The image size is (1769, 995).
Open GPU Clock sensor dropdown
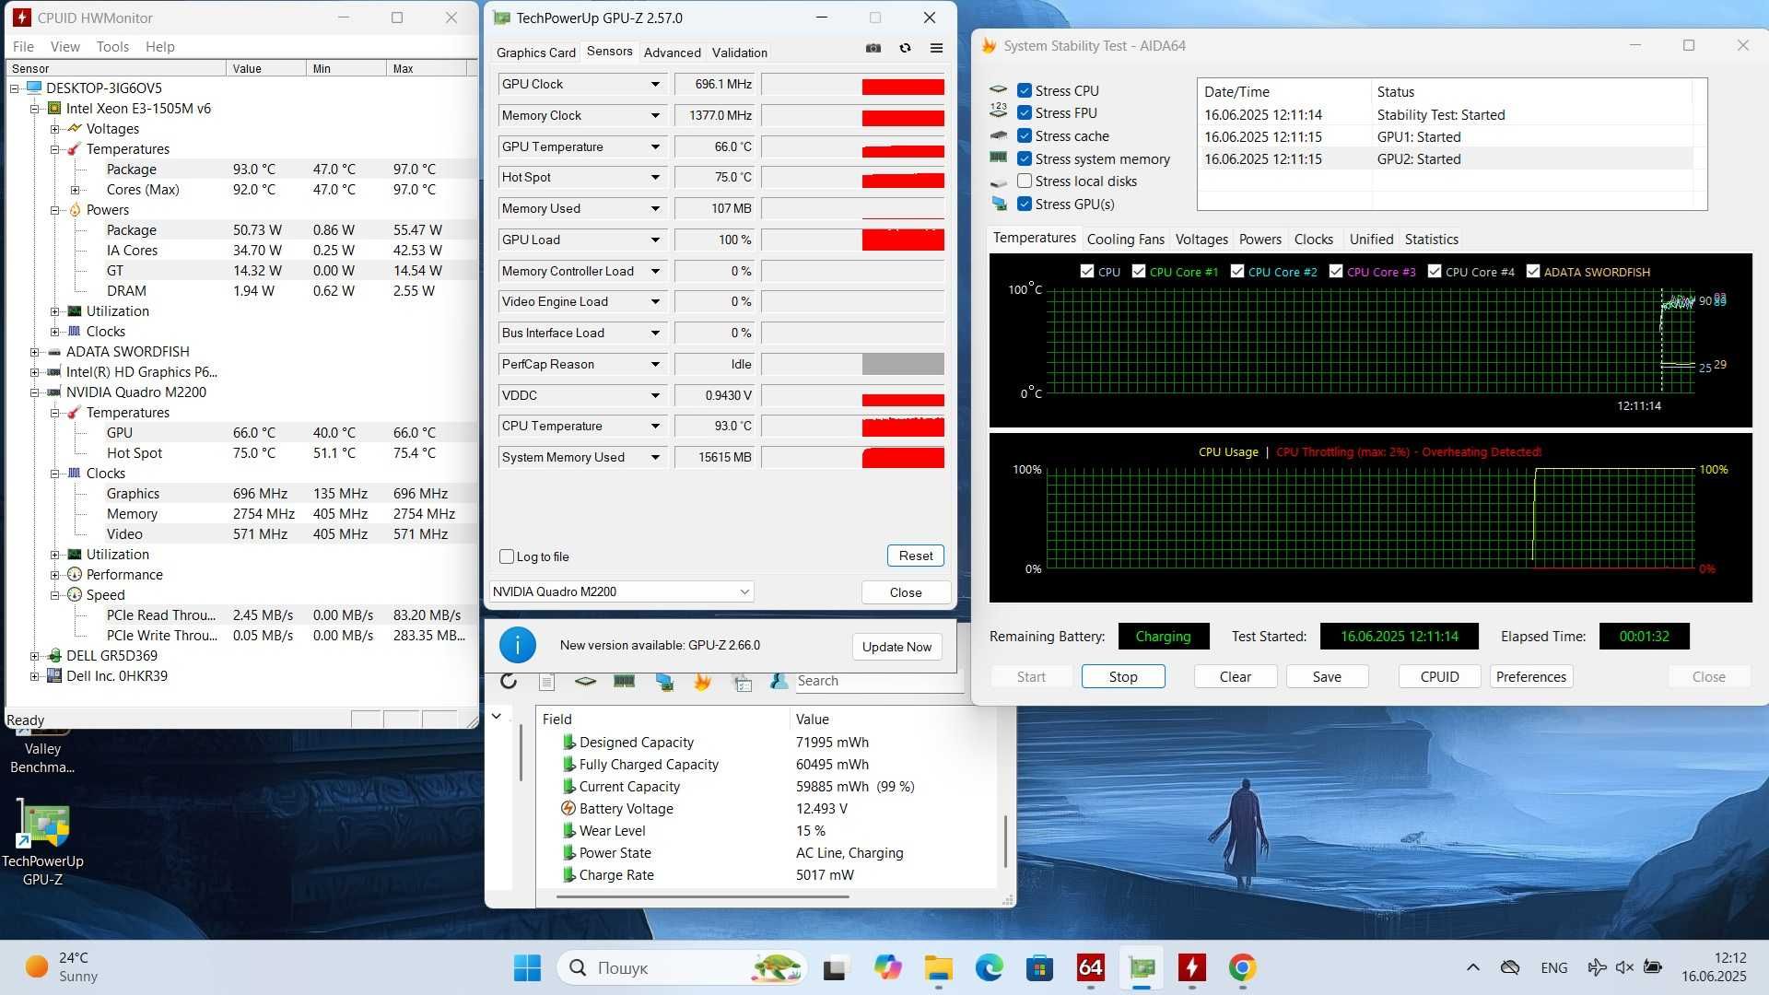(x=655, y=84)
